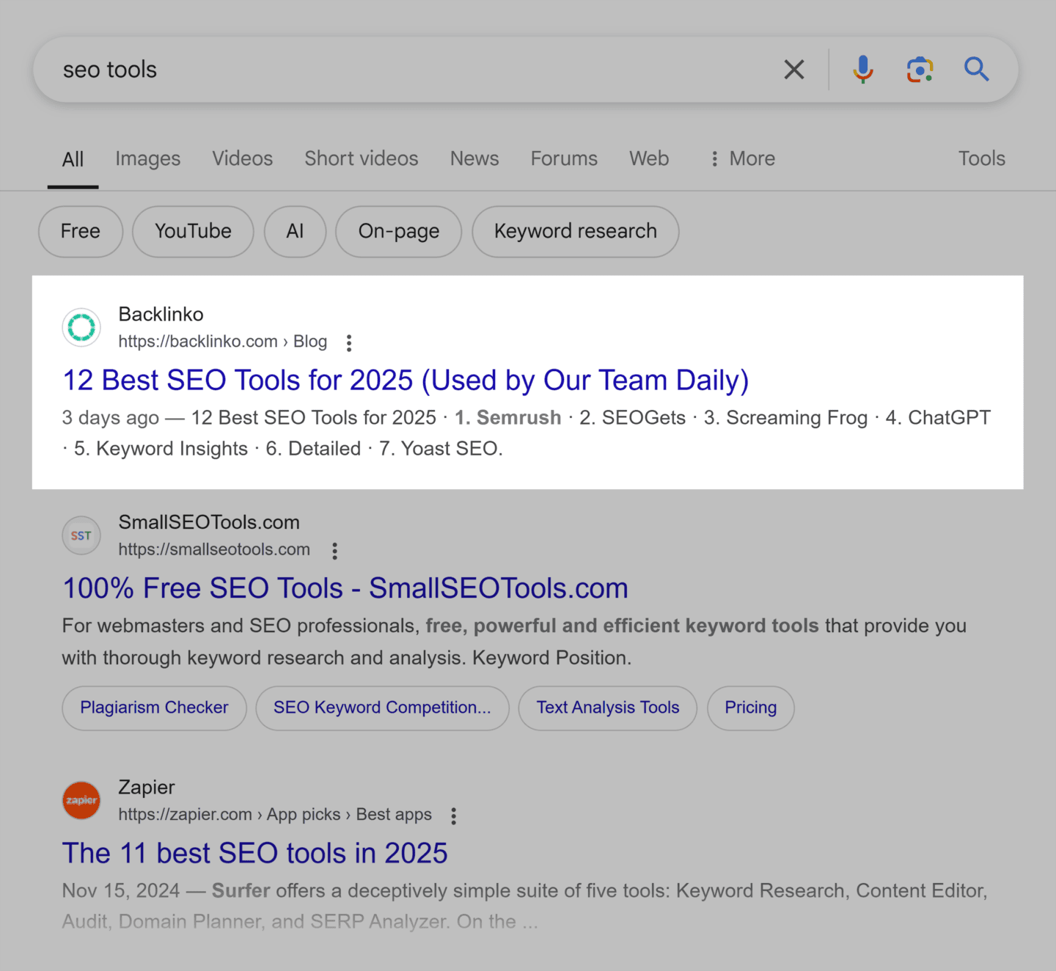Image resolution: width=1056 pixels, height=971 pixels.
Task: Follow the Plagiarism Checker sitelink
Action: (154, 708)
